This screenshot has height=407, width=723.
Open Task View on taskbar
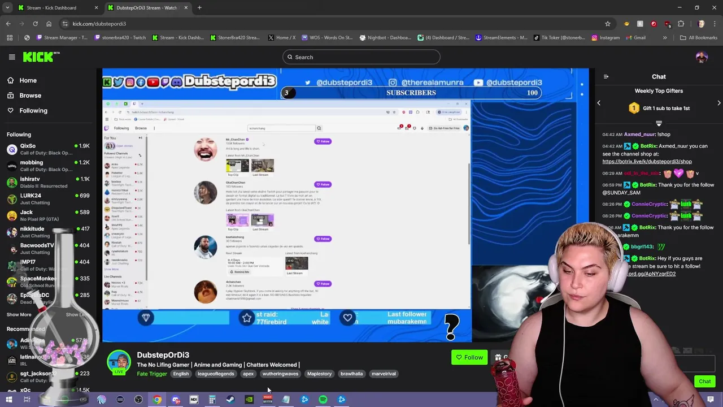pyautogui.click(x=27, y=400)
